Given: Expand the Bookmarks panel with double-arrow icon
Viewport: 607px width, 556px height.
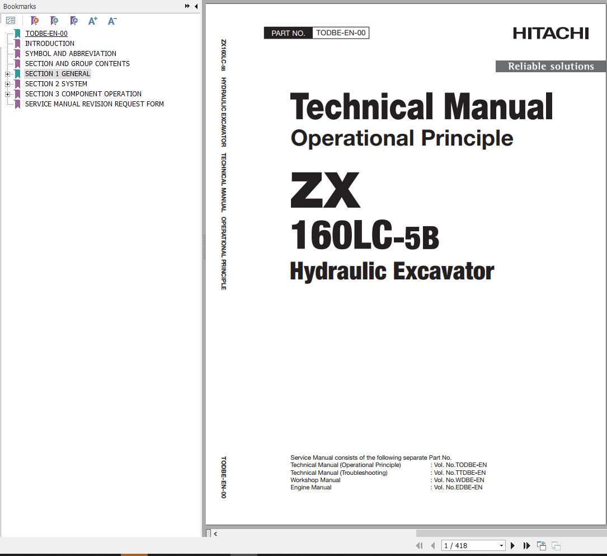Looking at the screenshot, I should 187,6.
